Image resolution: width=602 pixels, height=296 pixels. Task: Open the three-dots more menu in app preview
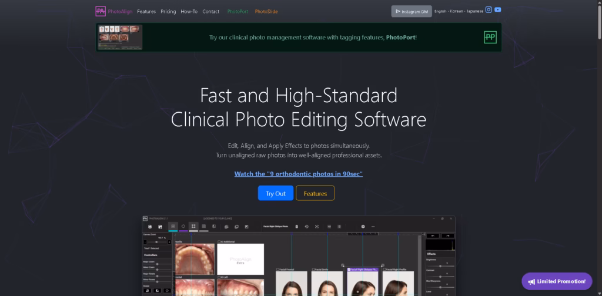tap(373, 227)
